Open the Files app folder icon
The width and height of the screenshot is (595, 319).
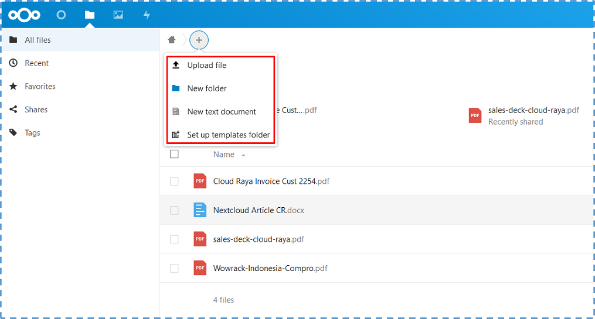point(90,15)
